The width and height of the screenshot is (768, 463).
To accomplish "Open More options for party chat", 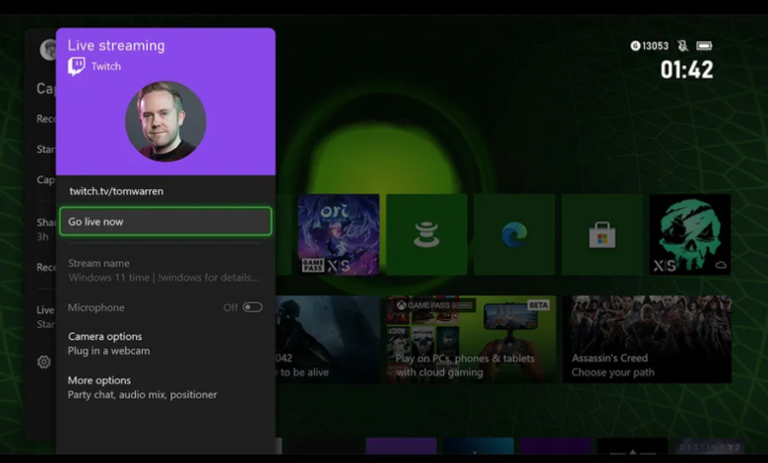I will 142,387.
